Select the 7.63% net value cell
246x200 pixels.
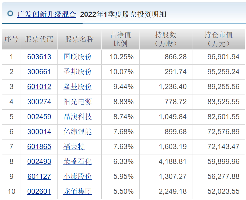[120, 147]
